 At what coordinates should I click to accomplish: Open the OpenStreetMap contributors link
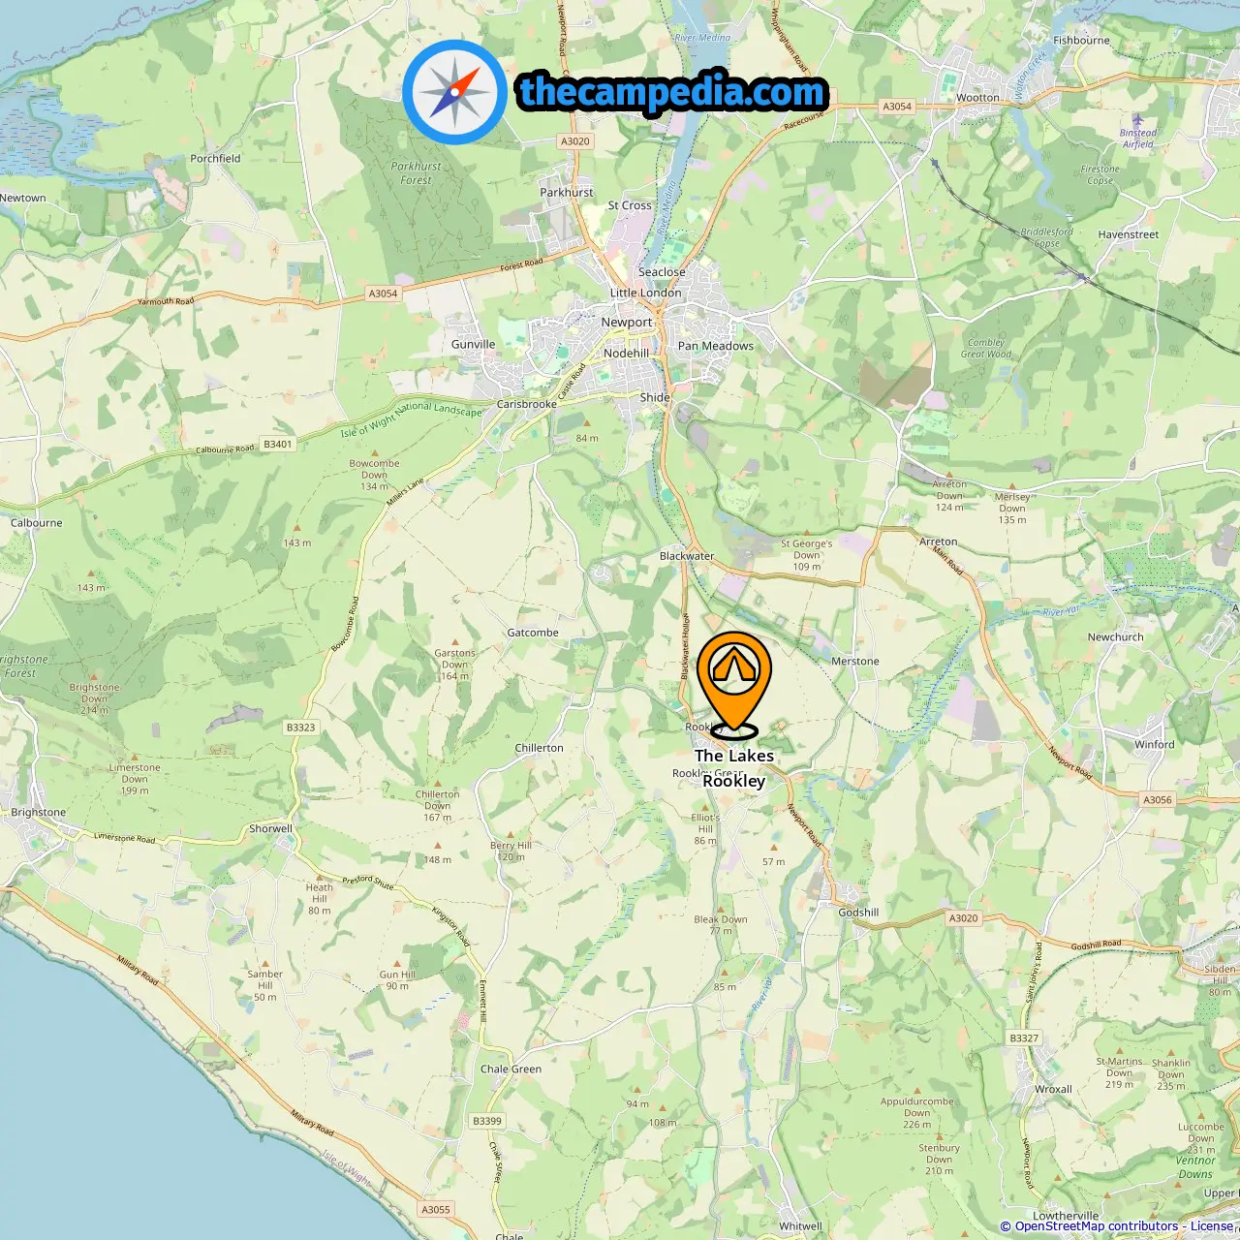click(1097, 1226)
